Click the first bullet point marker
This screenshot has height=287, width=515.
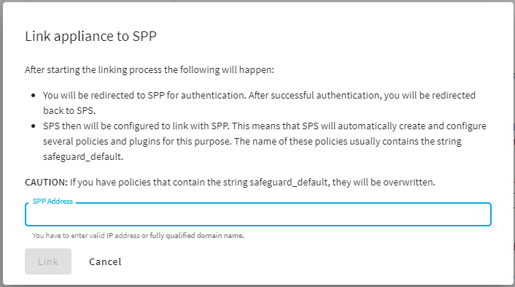(x=33, y=96)
